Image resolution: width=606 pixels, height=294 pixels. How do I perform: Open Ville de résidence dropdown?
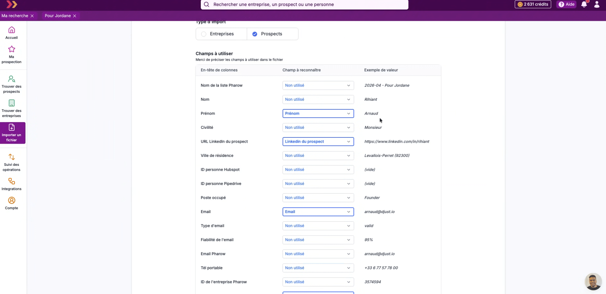(x=318, y=156)
